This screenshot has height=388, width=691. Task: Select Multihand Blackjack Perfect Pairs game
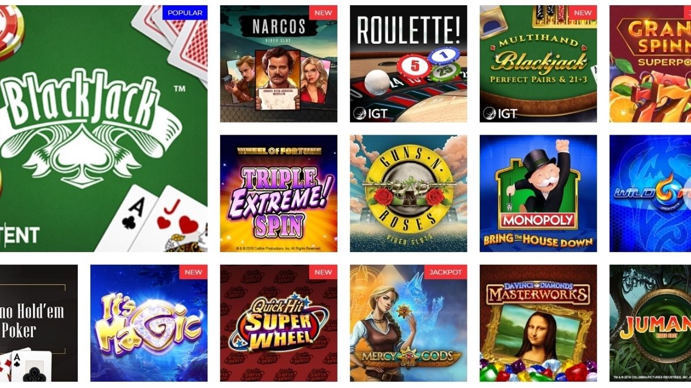coord(538,64)
